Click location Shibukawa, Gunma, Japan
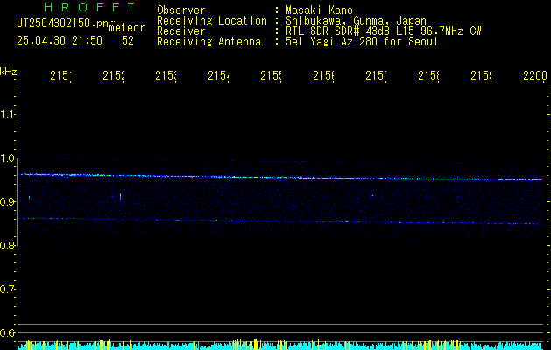Image resolution: width=551 pixels, height=350 pixels. coord(356,21)
